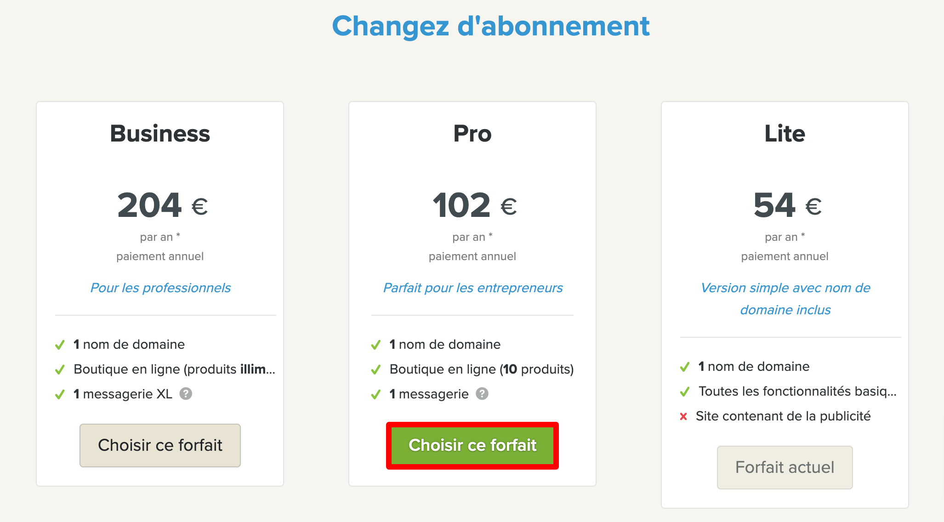
Task: Open the Pour les professionnels link
Action: [160, 288]
